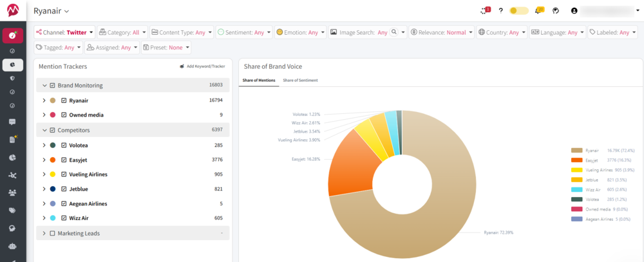Open the head profile sidebar icon

(x=13, y=228)
